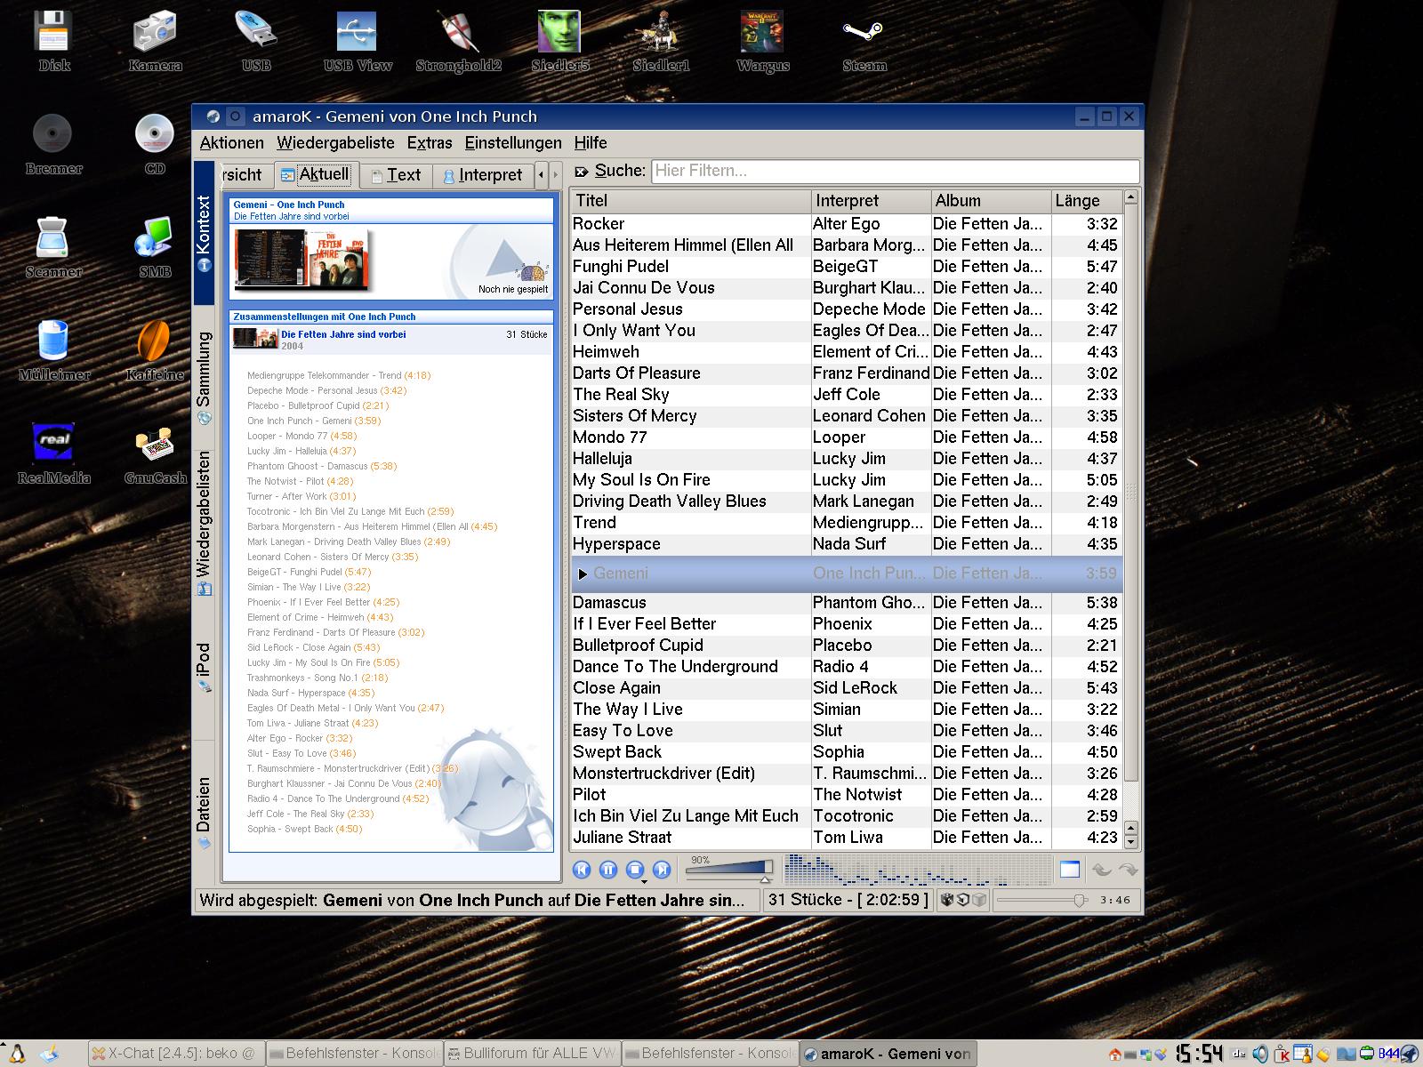
Task: Open the Stronghold2 desktop icon
Action: click(459, 41)
